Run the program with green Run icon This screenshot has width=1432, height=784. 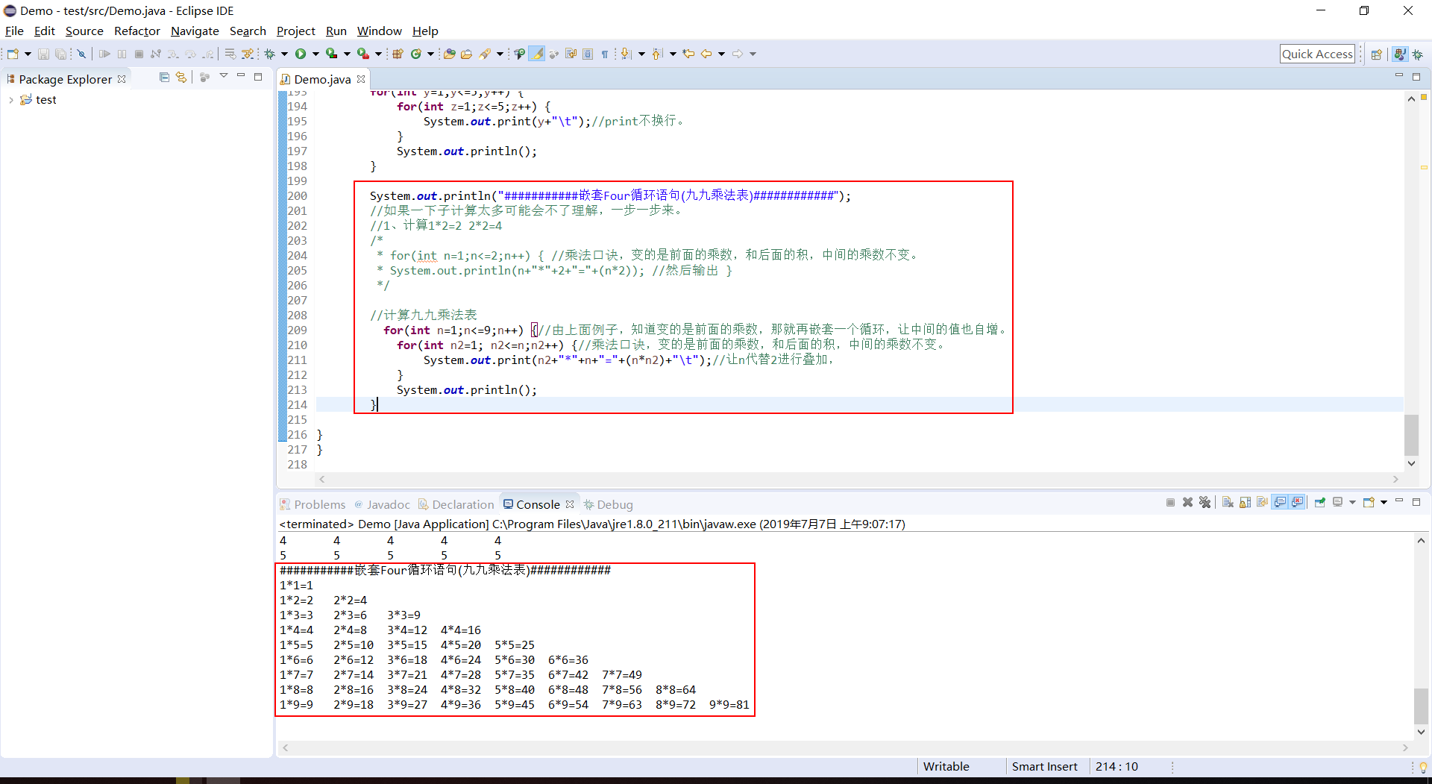[301, 54]
